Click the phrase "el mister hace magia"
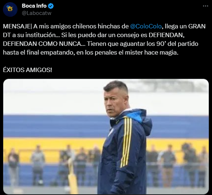This screenshot has height=195, width=212. (148, 52)
